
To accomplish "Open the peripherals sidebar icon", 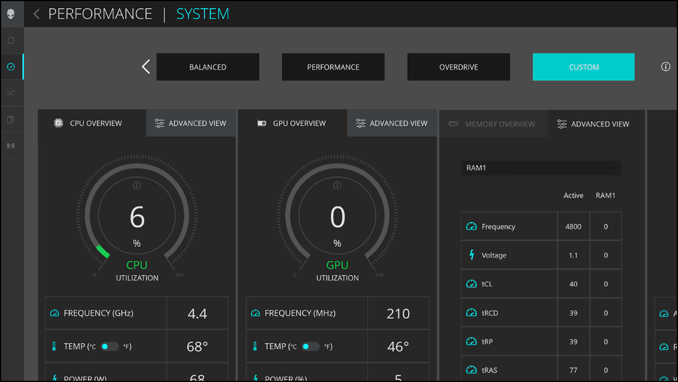I will [x=11, y=93].
